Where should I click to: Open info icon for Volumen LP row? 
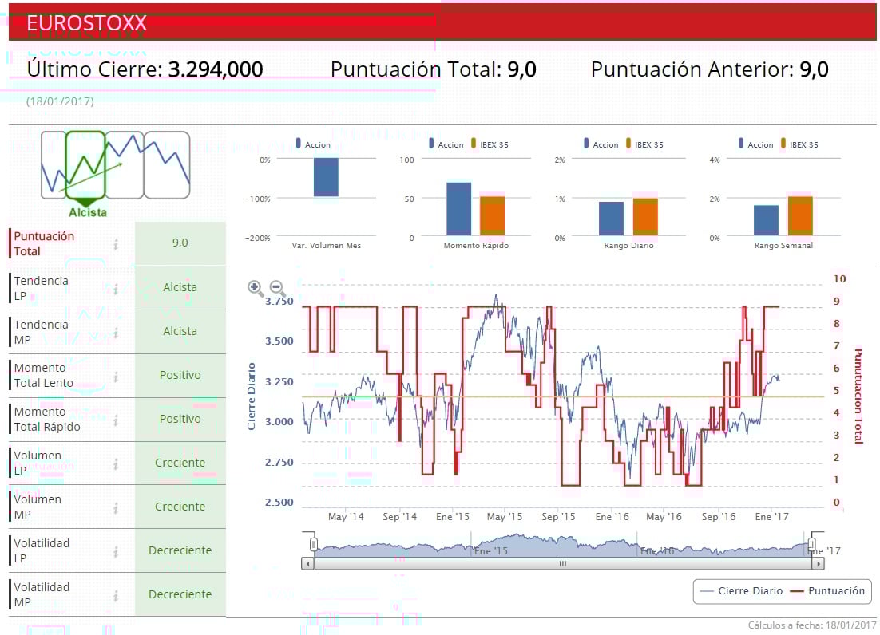point(116,463)
